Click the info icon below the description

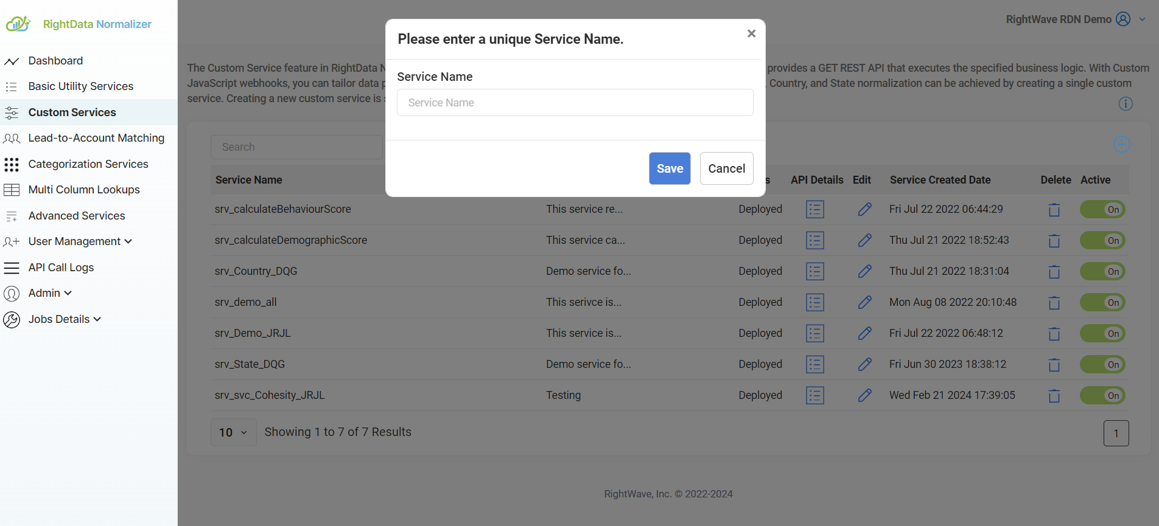[1126, 104]
